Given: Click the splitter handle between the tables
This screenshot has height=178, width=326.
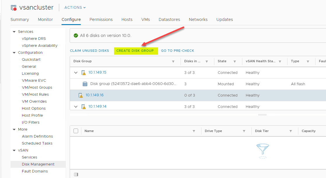Looking at the screenshot, I should (x=262, y=115).
